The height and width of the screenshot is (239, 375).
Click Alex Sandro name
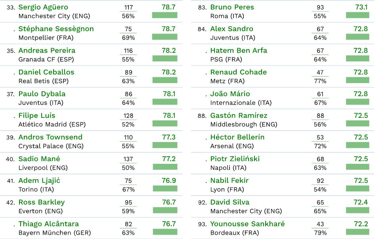[x=232, y=29]
